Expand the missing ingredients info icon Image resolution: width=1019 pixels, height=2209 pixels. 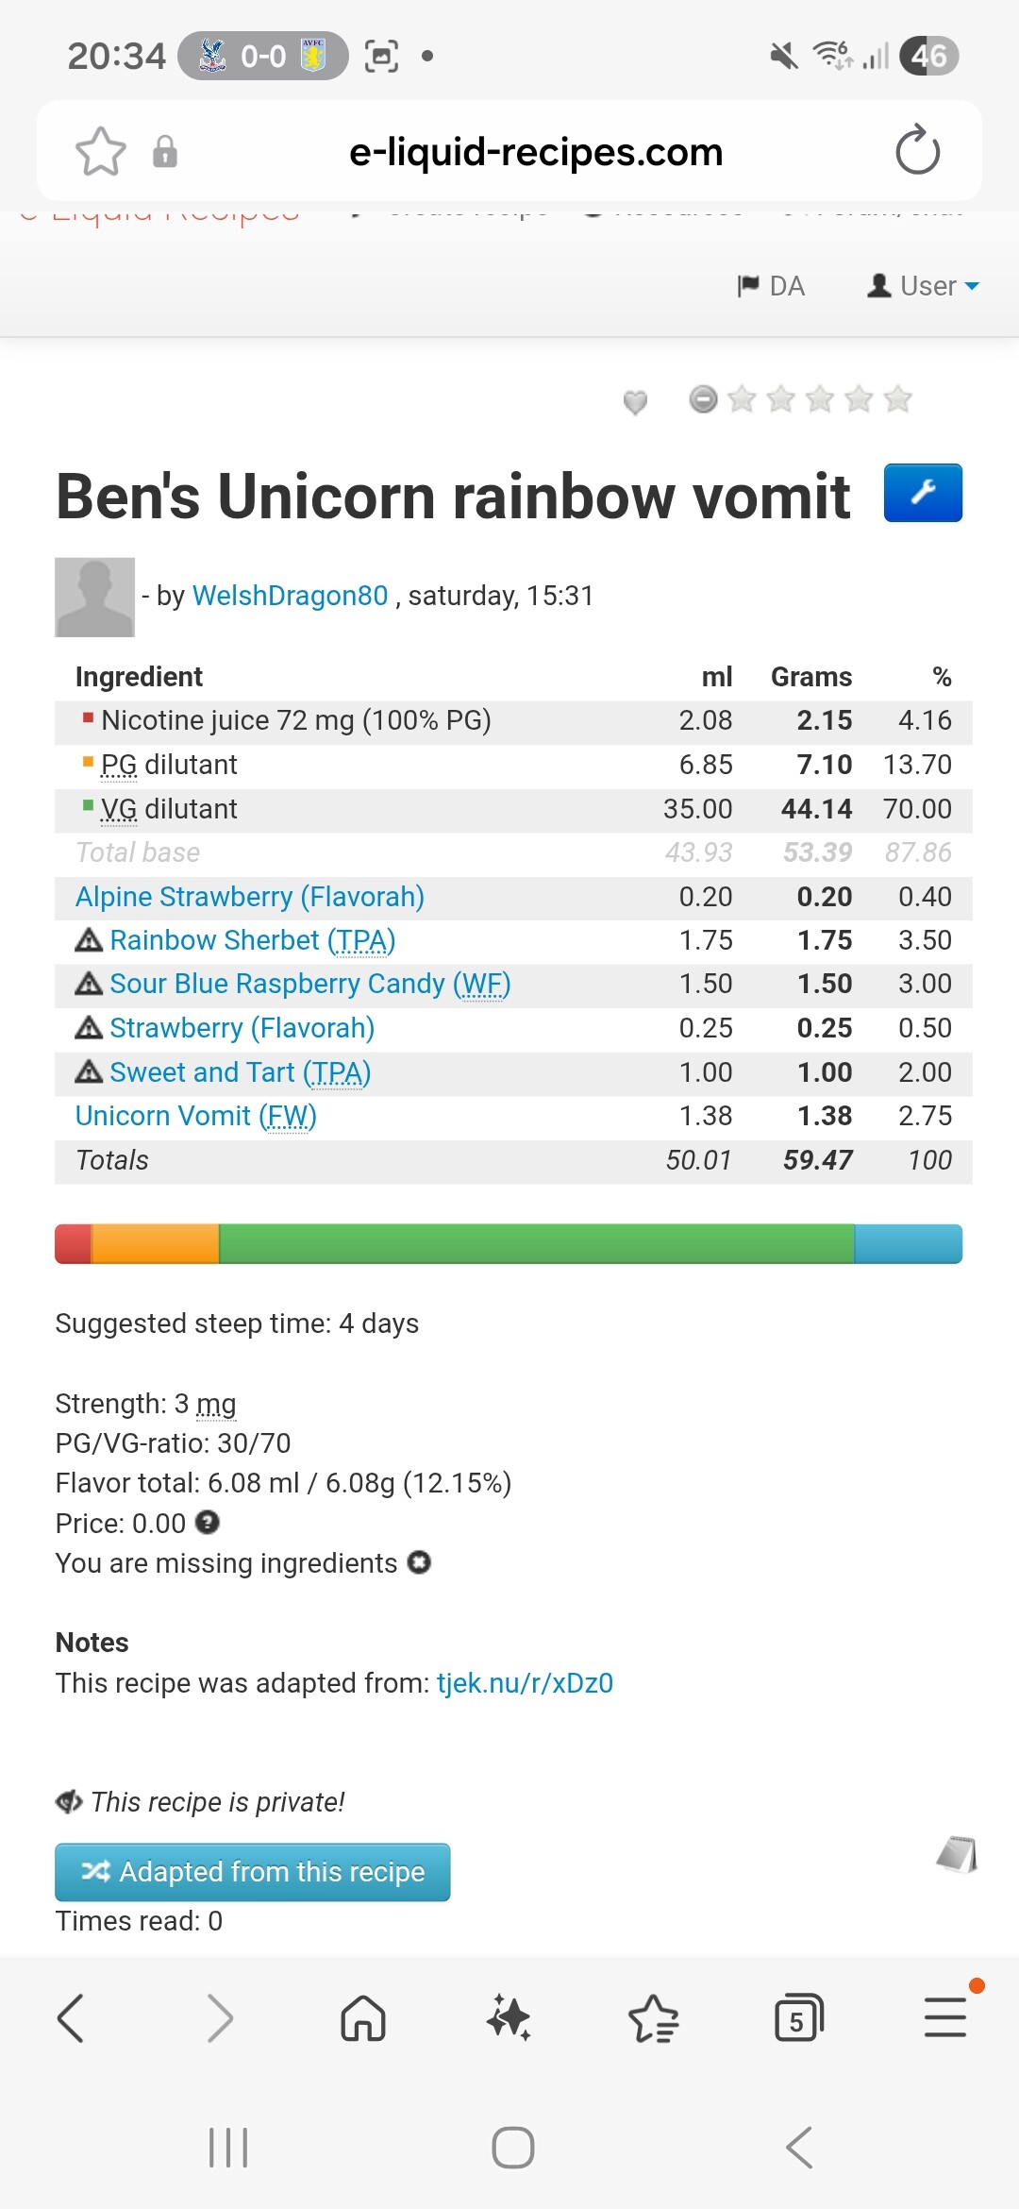pyautogui.click(x=420, y=1562)
